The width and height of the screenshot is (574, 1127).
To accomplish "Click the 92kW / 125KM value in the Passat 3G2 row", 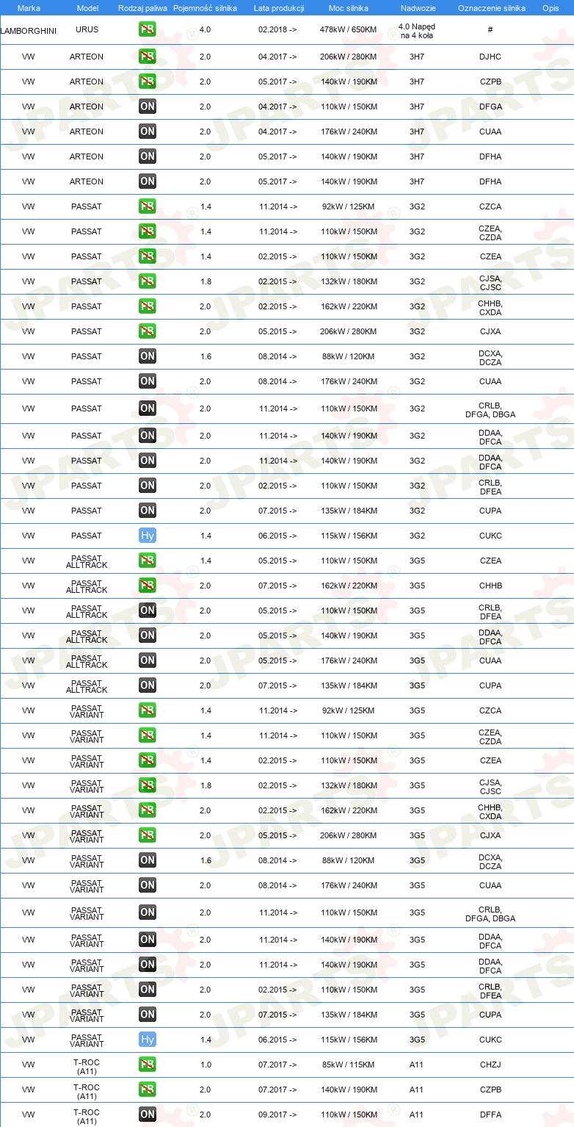I will pos(349,206).
